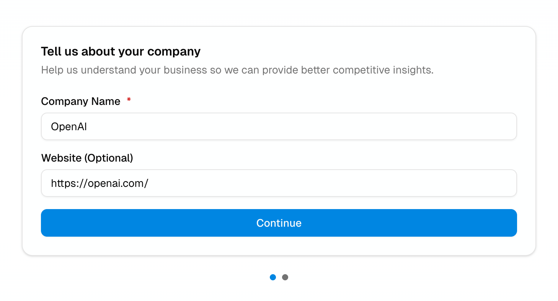Click the left dot below the form card
This screenshot has width=558, height=301.
273,277
